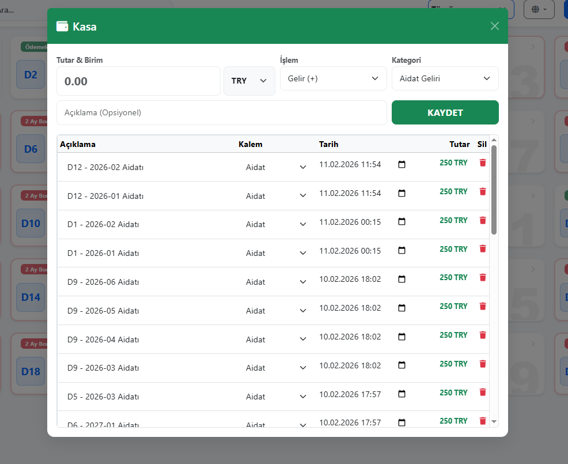Open the Kategori Aidat Geliri dropdown
Screen dimensions: 568x464
tap(445, 78)
